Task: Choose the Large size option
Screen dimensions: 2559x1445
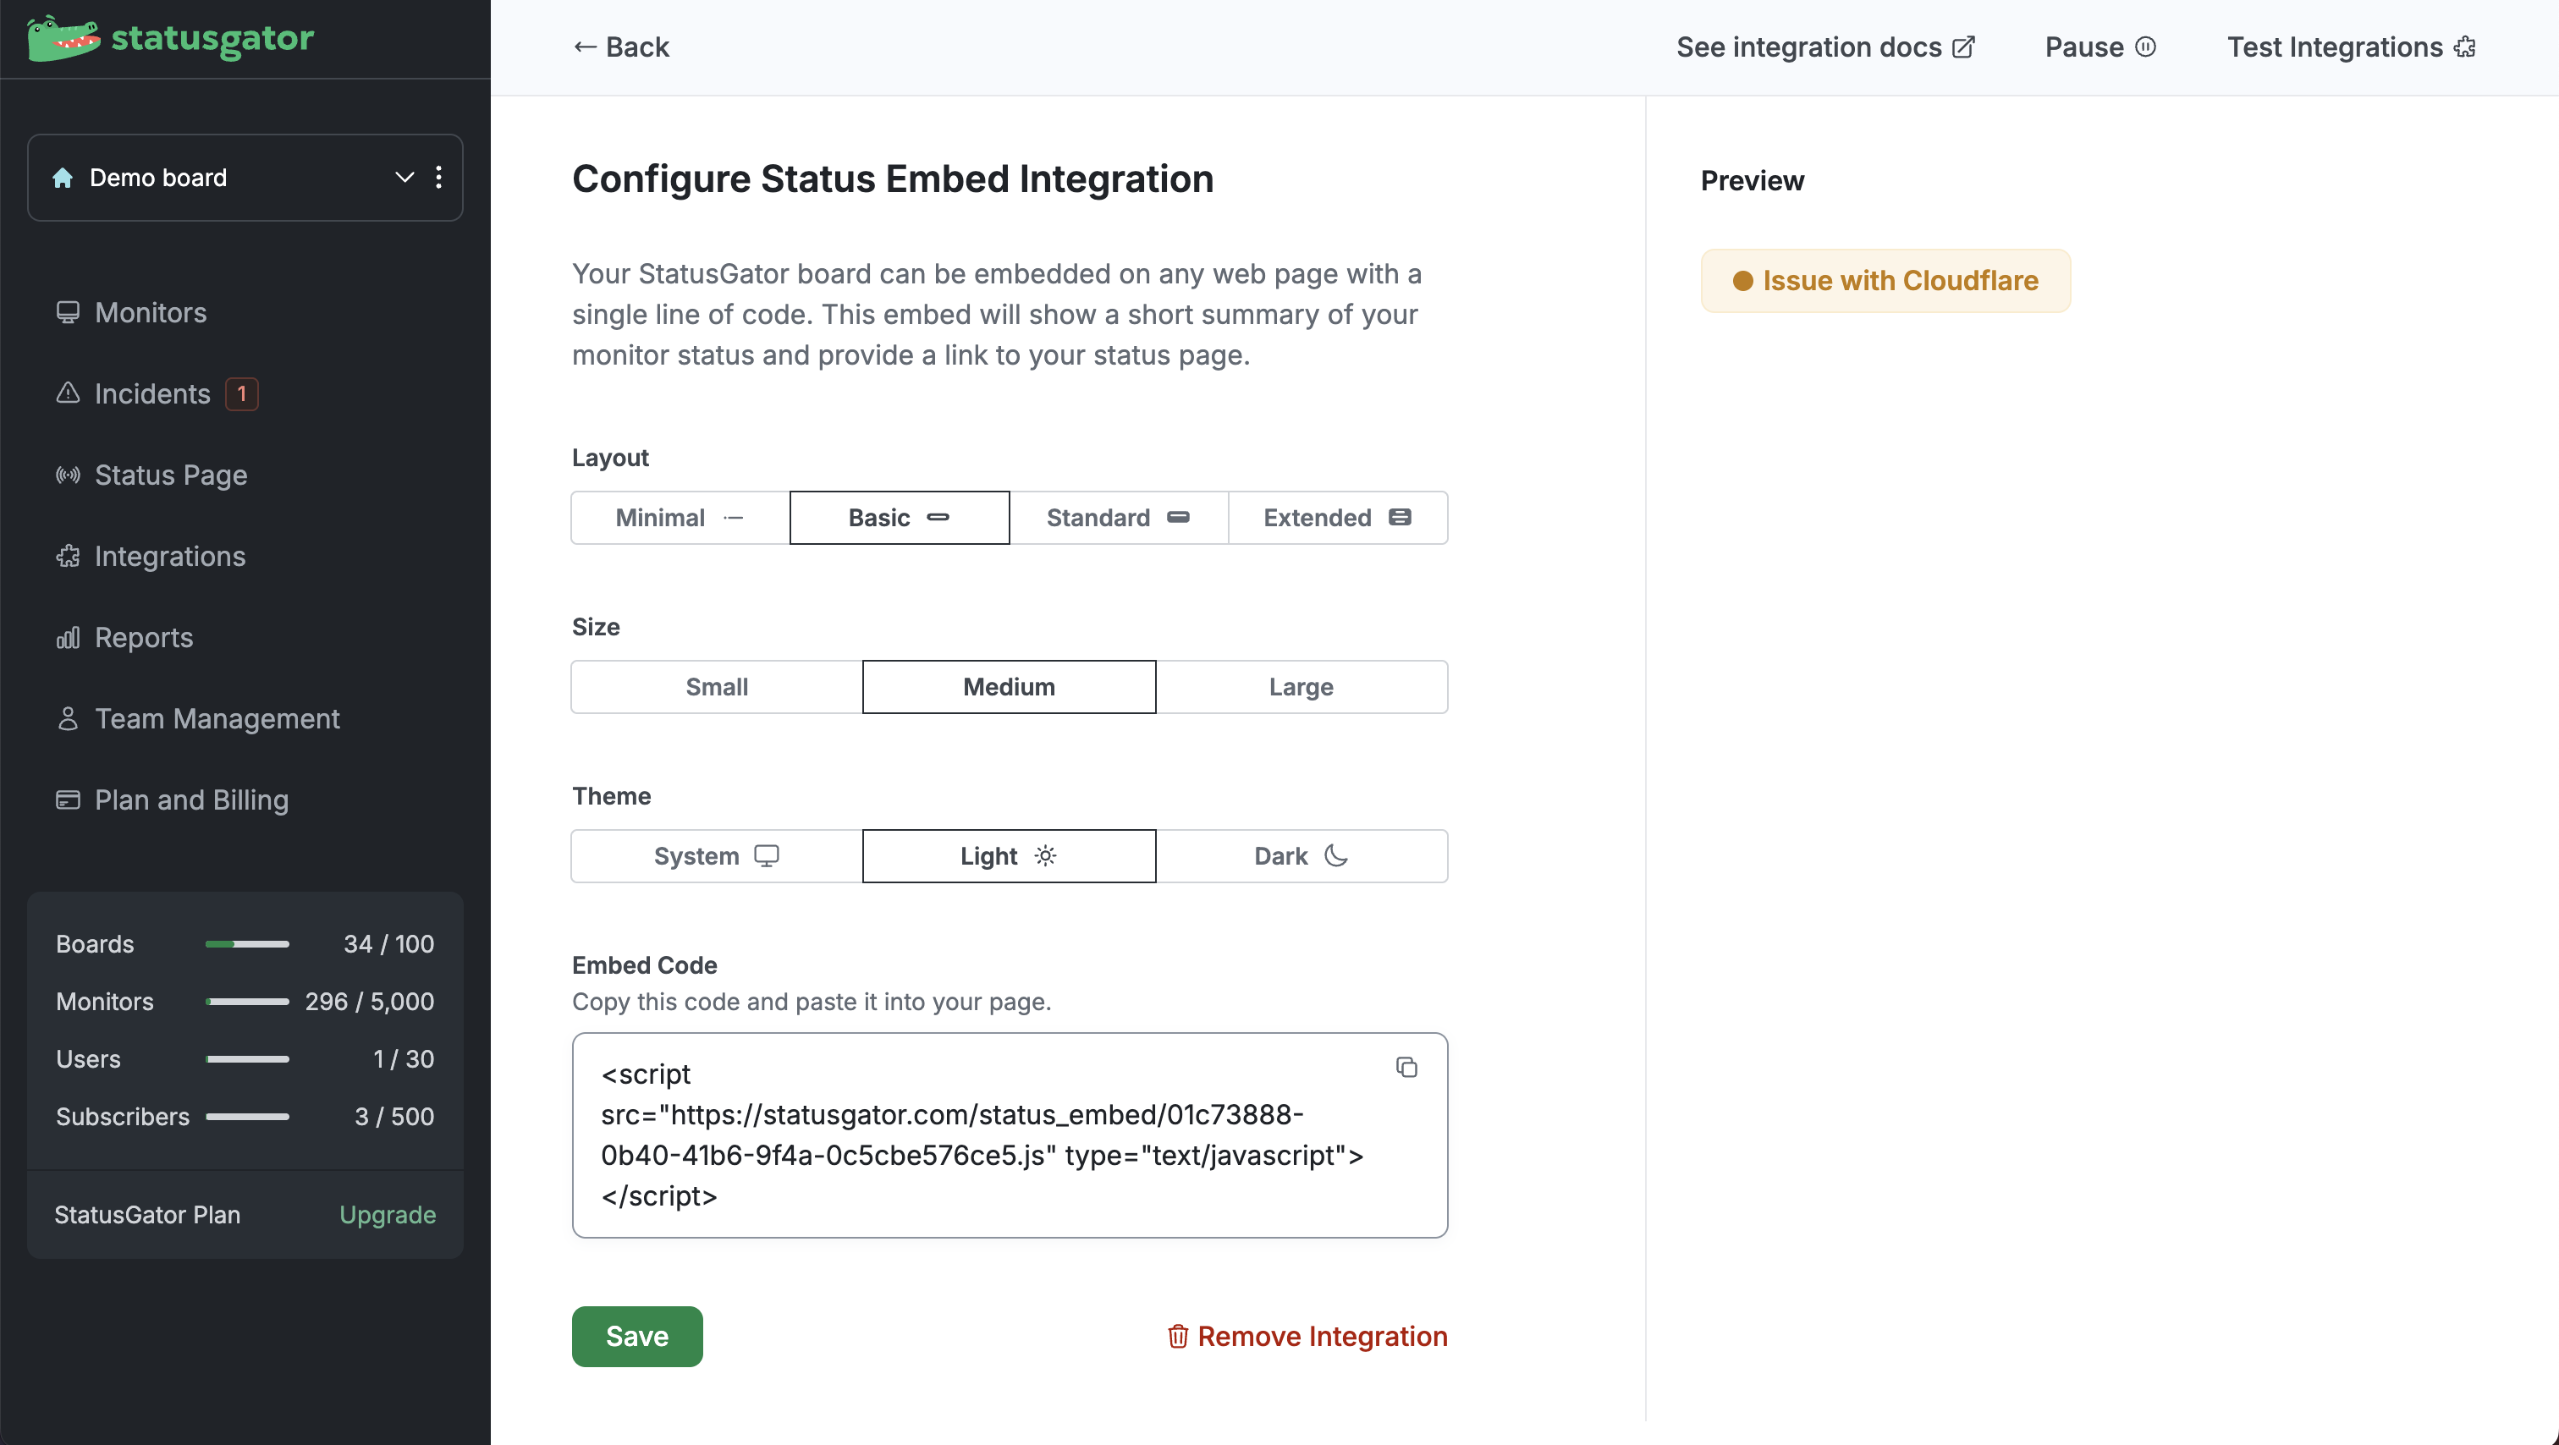Action: [x=1302, y=687]
